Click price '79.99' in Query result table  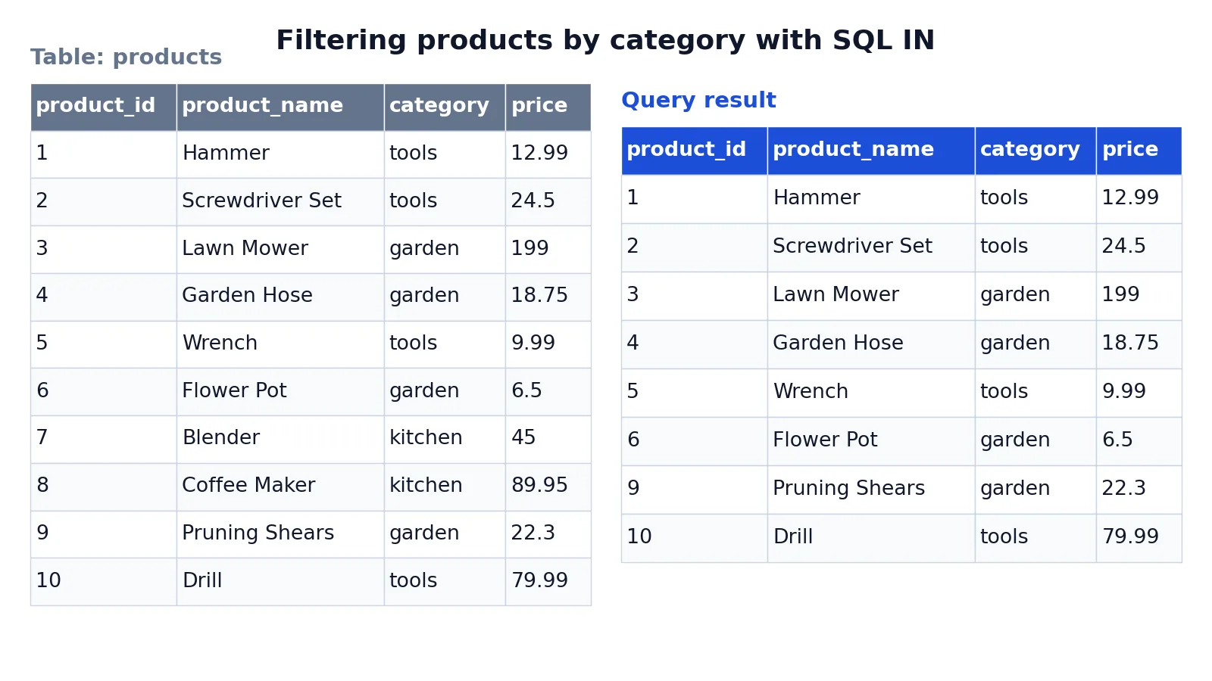click(1139, 538)
